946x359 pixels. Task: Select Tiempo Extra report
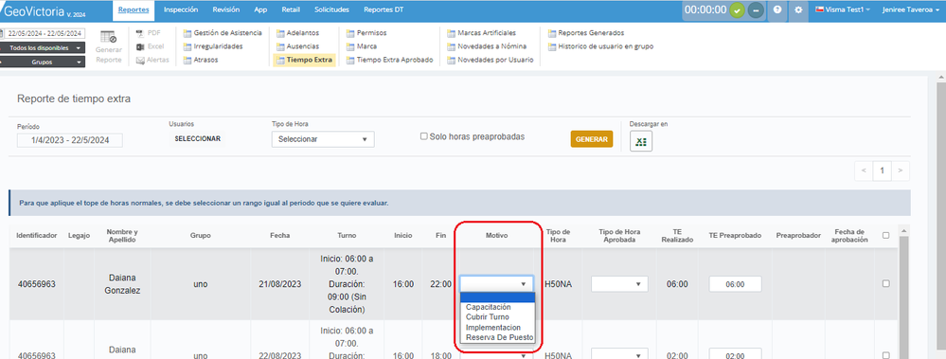304,60
